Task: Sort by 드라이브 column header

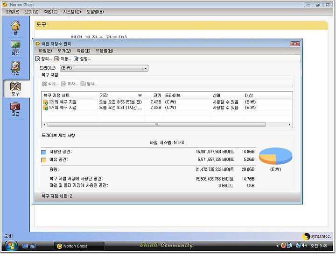Action: (x=187, y=95)
